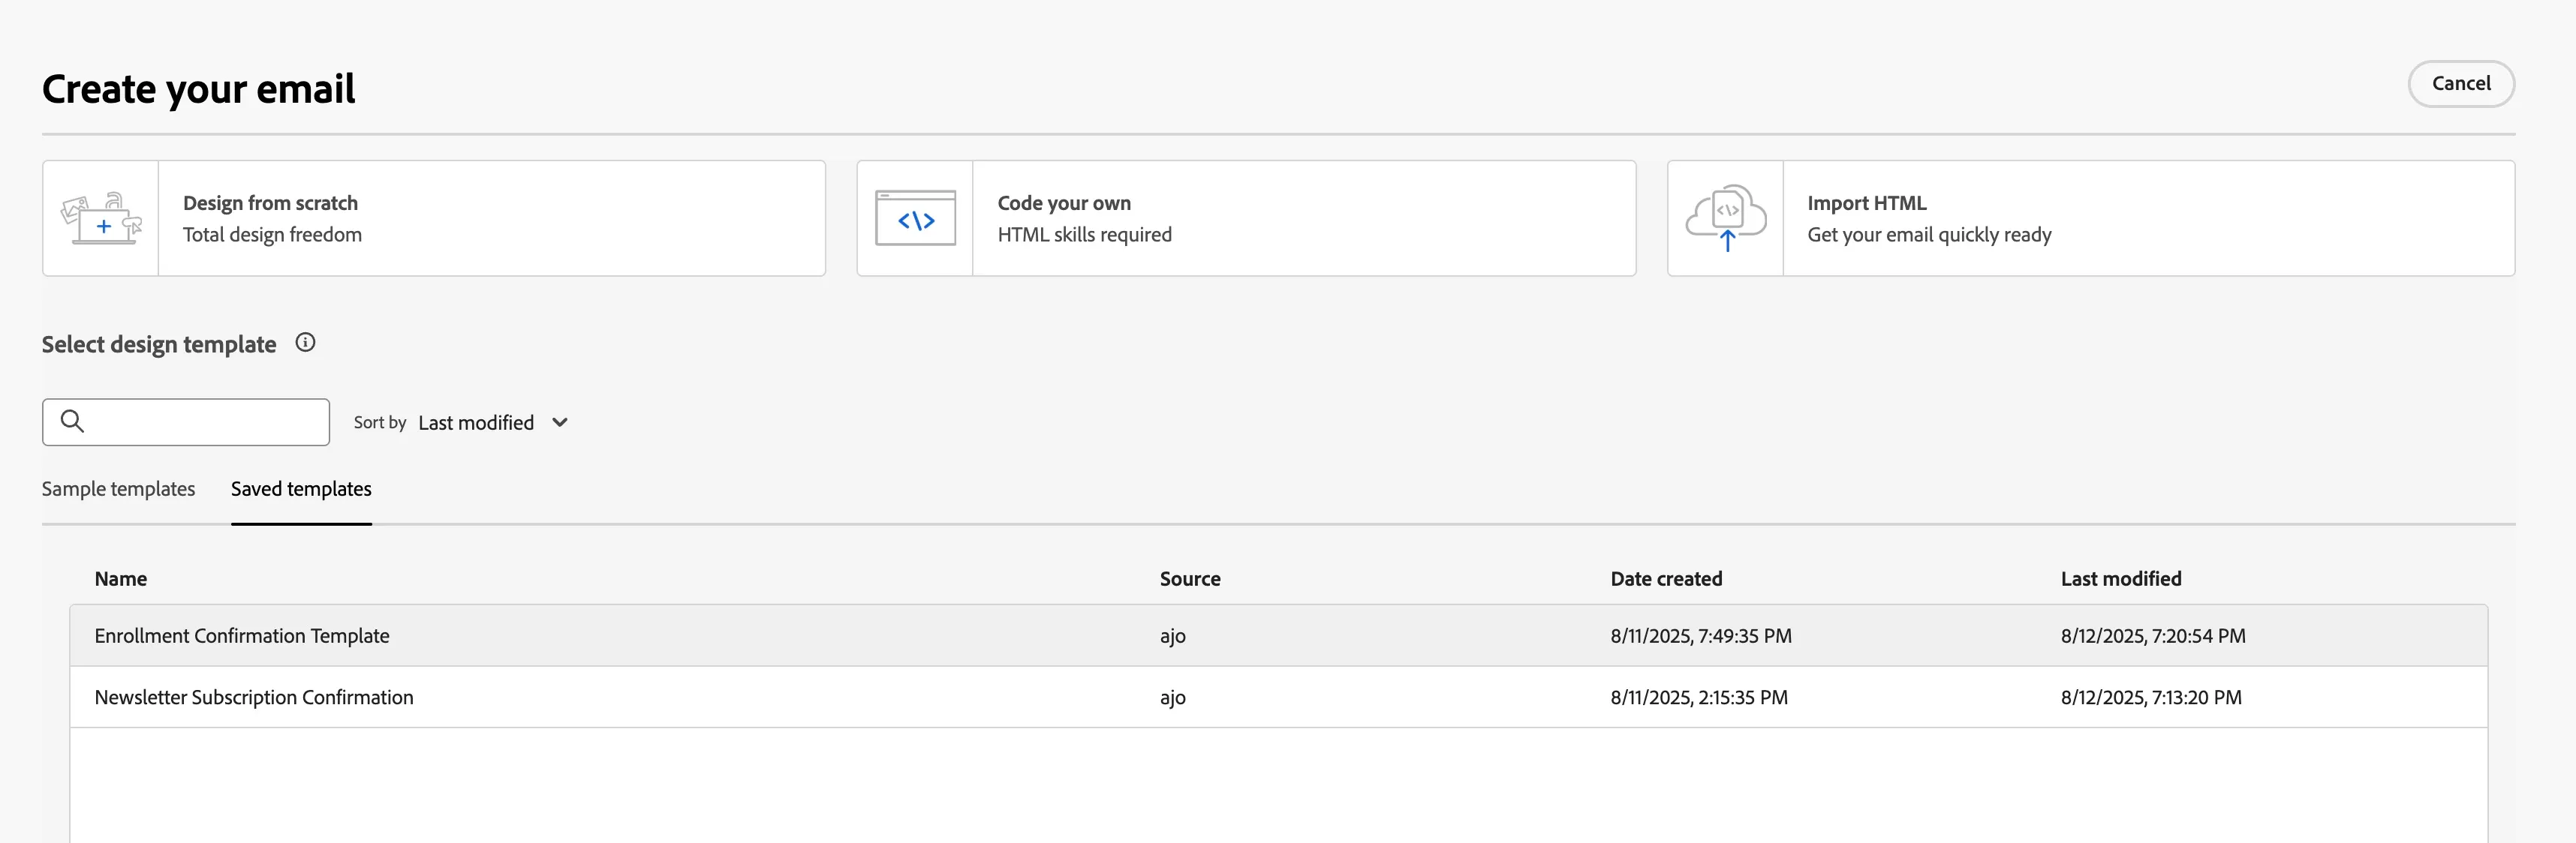Focus the template search input field
The image size is (2576, 843).
(x=186, y=422)
